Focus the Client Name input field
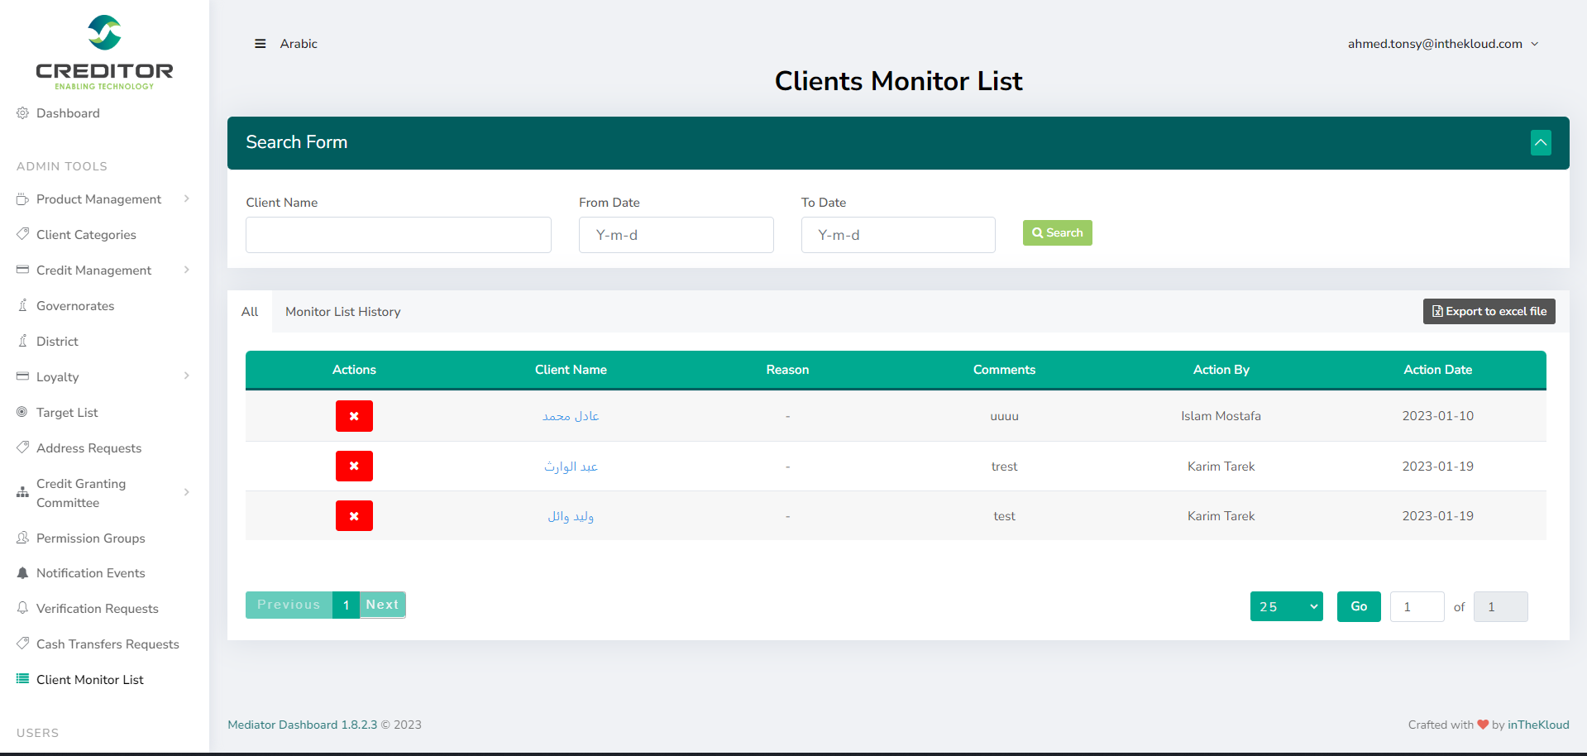1587x756 pixels. (x=398, y=235)
